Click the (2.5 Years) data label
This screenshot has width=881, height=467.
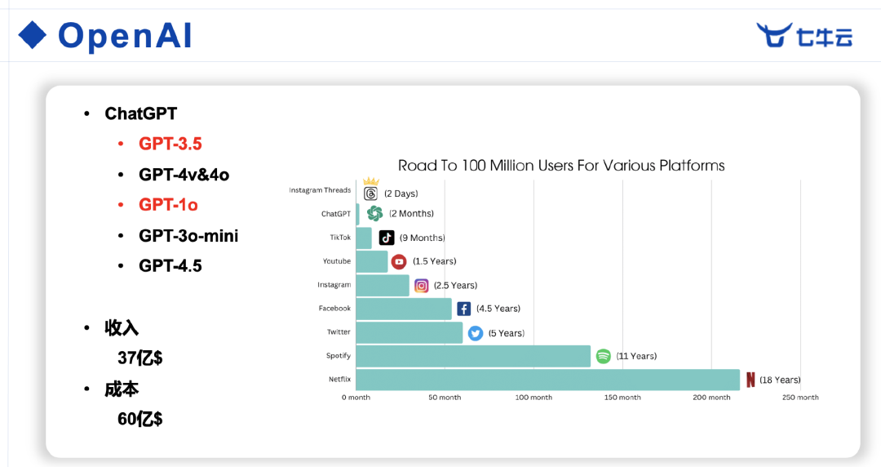point(456,285)
